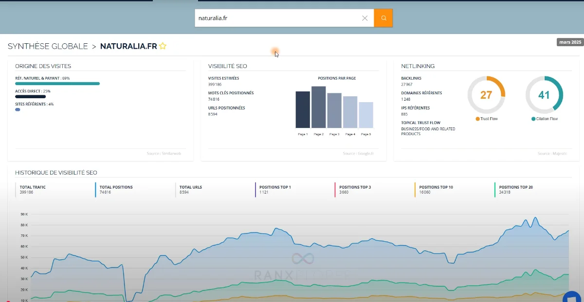This screenshot has width=584, height=302.
Task: Clear the search field with the X icon
Action: pyautogui.click(x=365, y=18)
